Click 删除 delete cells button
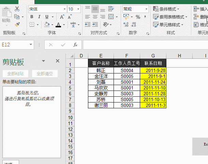This screenshot has height=164, width=208. pyautogui.click(x=200, y=17)
